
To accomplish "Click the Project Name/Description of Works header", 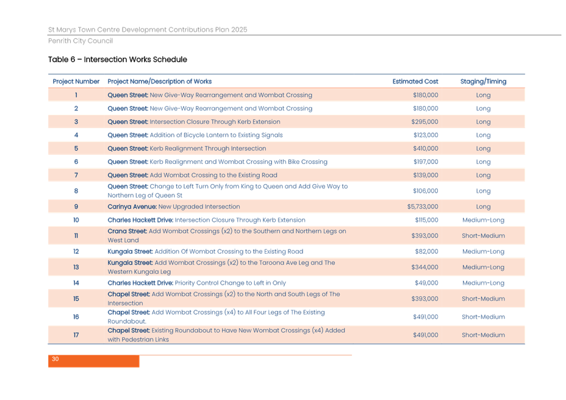I will [x=160, y=81].
